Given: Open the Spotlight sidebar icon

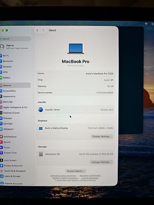Looking at the screenshot, I should 1,123.
